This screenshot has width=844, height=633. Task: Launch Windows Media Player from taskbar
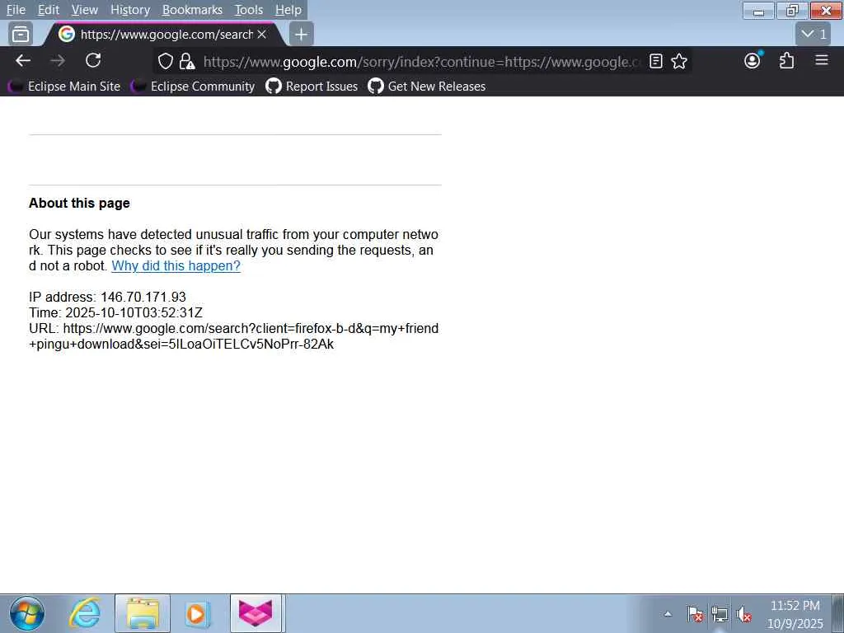tap(197, 613)
